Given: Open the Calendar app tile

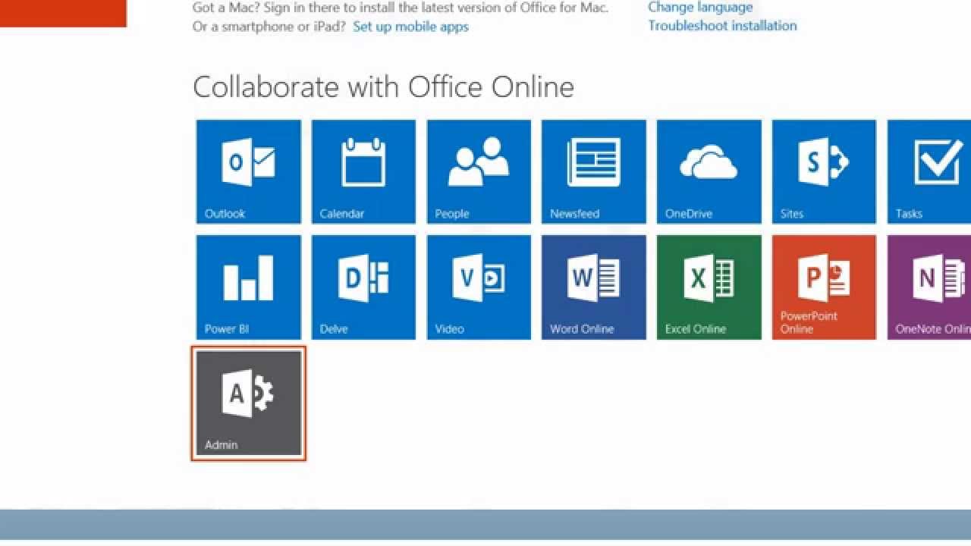Looking at the screenshot, I should pos(363,171).
